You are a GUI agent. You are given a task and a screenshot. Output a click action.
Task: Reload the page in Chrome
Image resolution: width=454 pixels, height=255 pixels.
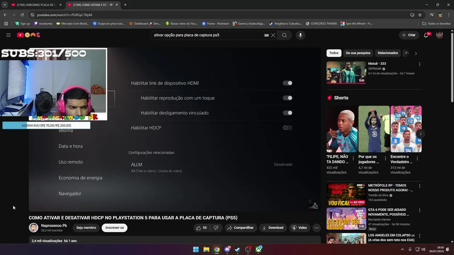22,15
